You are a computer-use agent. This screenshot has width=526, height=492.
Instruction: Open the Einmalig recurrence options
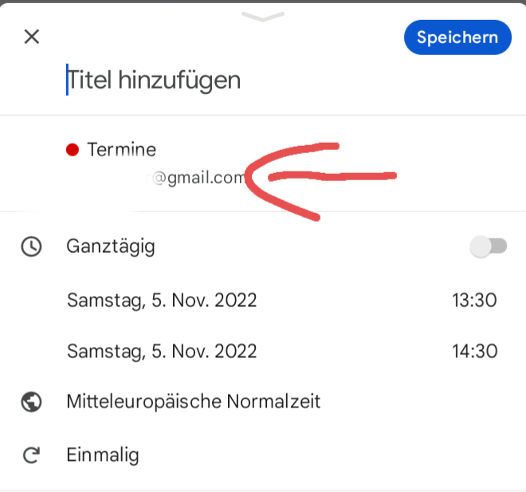[x=103, y=455]
